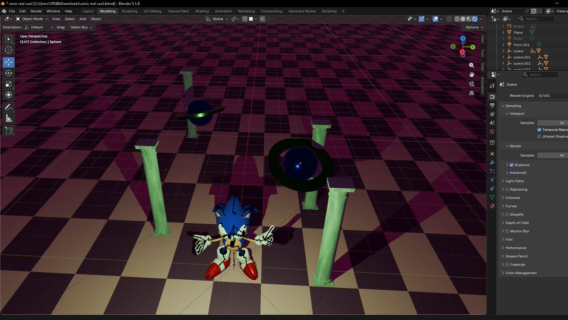Image resolution: width=568 pixels, height=320 pixels.
Task: Enable the Raytracing checkbox
Action: (507, 189)
